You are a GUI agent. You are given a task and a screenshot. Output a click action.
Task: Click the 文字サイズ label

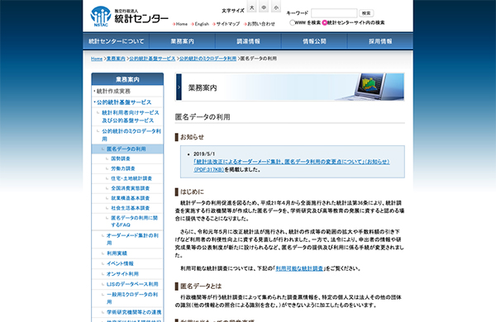pos(233,11)
